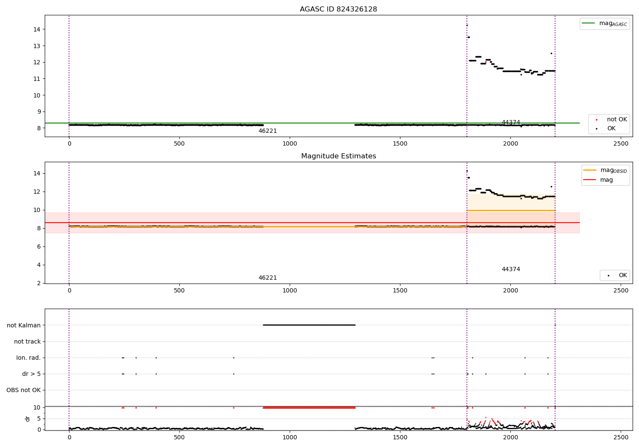
Task: Click x-axis tick 2500 in top panel
Action: pos(621,144)
